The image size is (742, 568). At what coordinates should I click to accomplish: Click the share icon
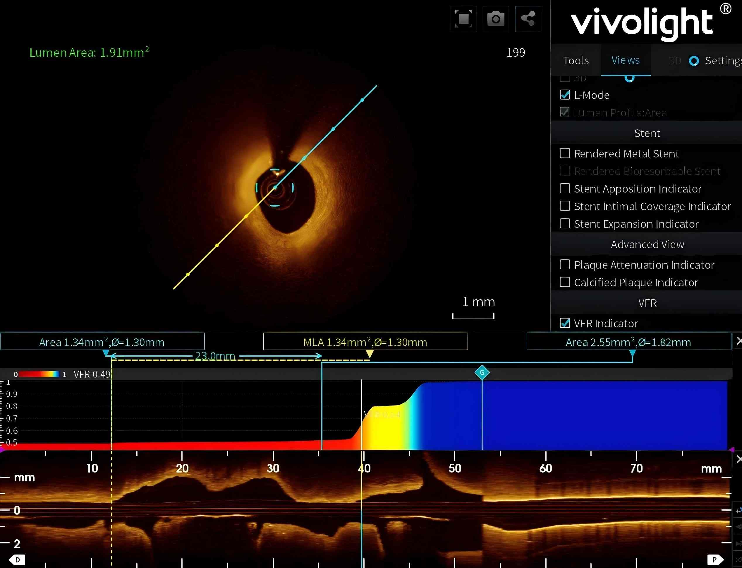click(x=528, y=19)
